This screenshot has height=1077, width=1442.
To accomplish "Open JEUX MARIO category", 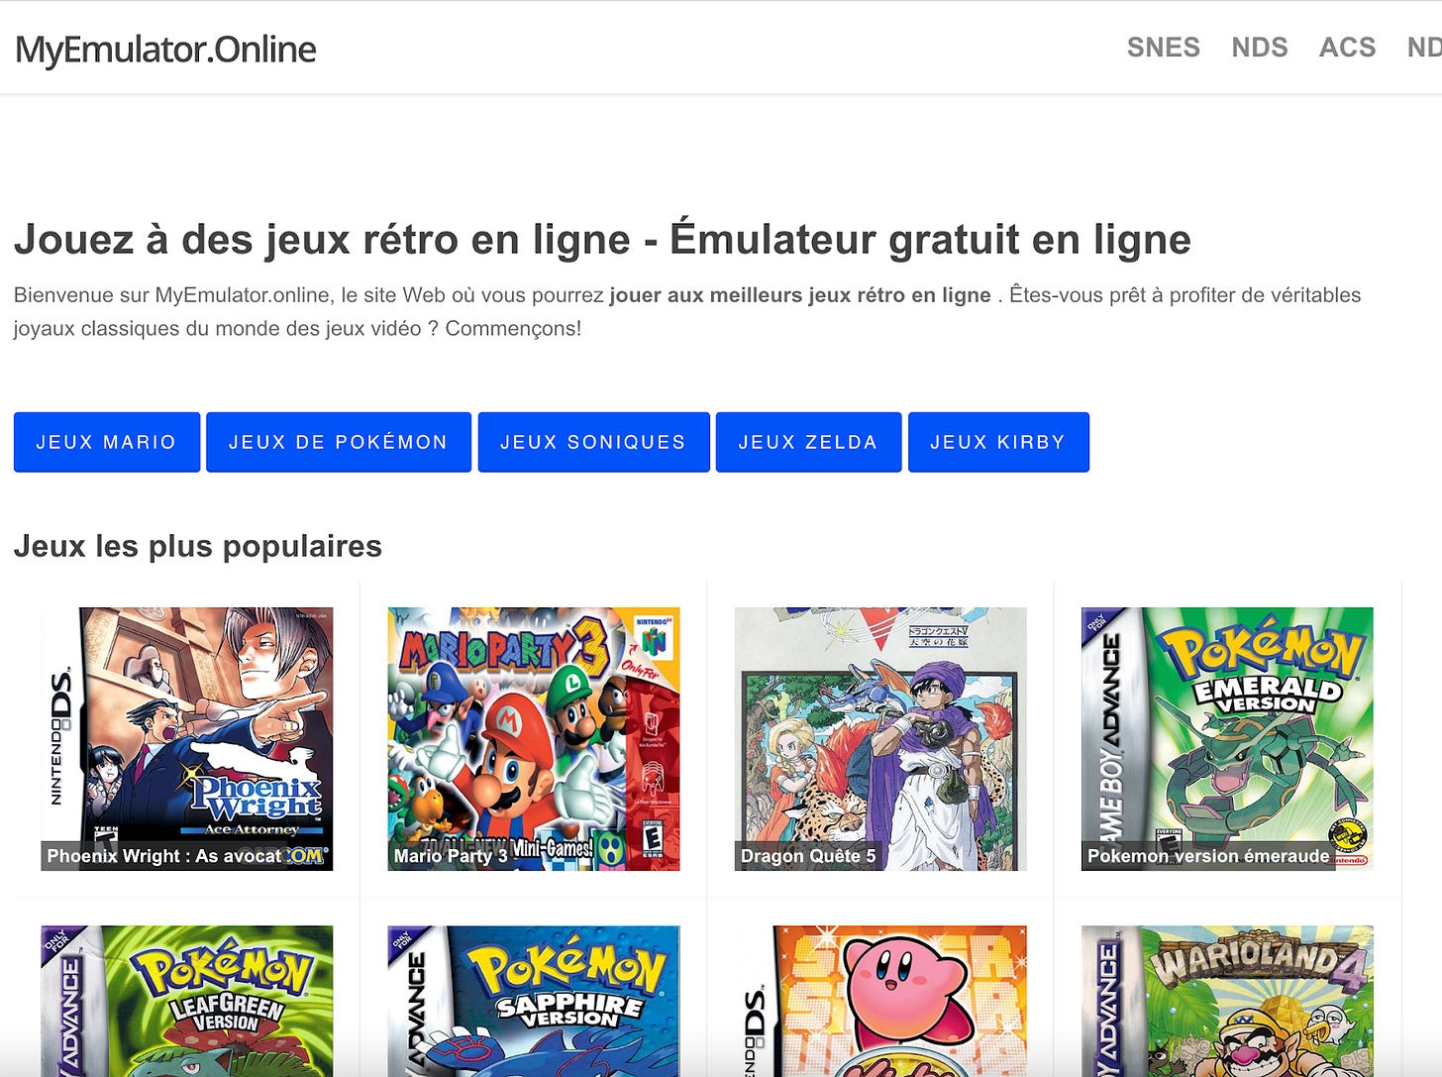I will tap(106, 442).
